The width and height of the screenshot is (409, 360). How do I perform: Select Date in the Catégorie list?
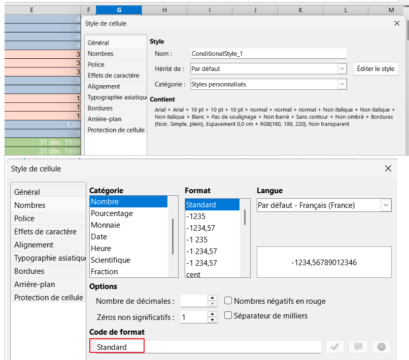(99, 237)
